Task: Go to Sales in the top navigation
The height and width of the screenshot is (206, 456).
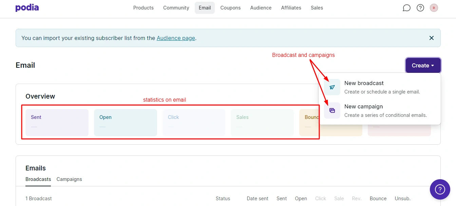Action: (317, 8)
